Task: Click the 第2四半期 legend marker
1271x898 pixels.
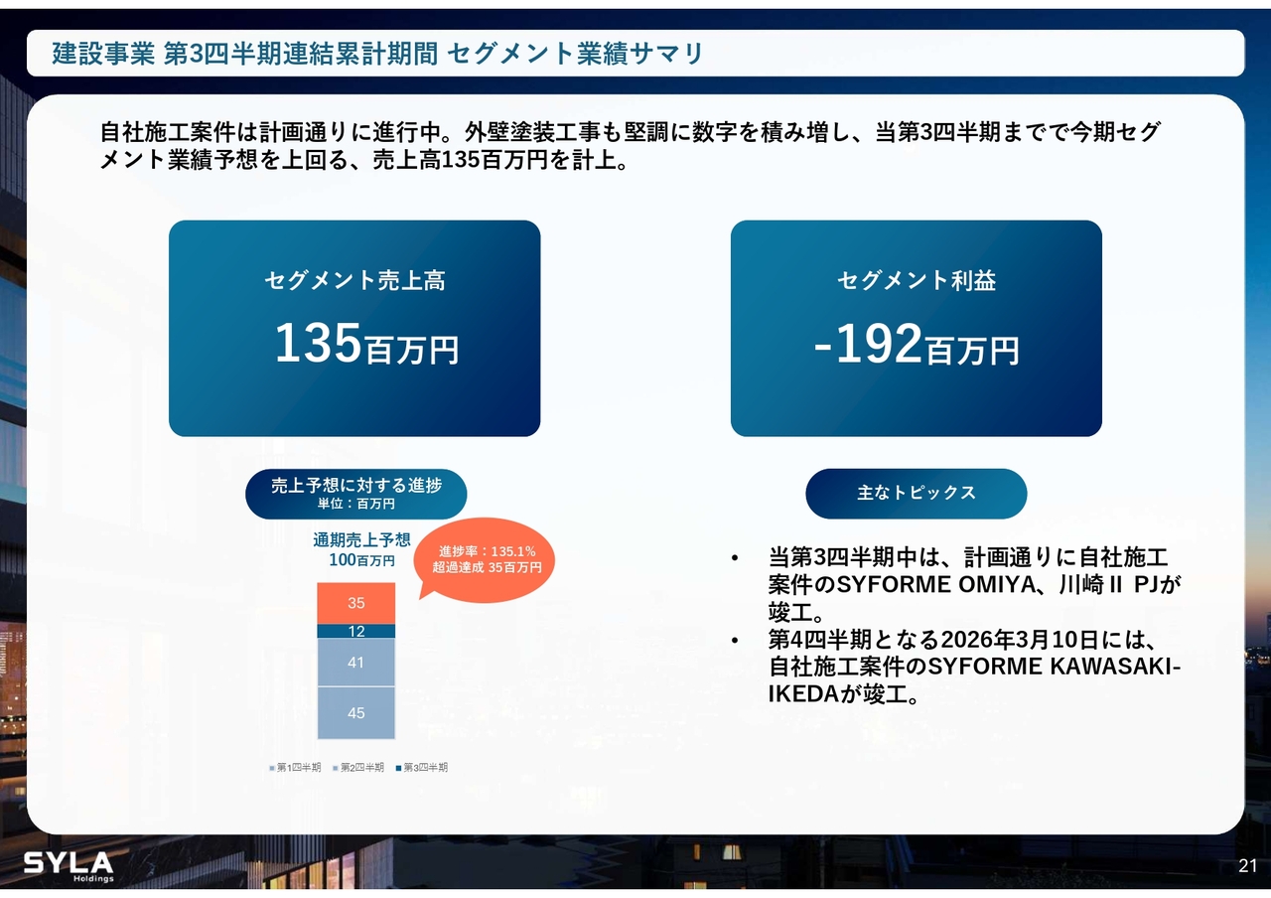Action: 335,768
